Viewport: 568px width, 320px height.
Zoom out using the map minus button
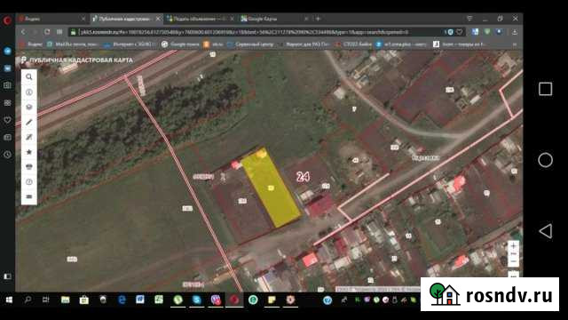coord(513,261)
